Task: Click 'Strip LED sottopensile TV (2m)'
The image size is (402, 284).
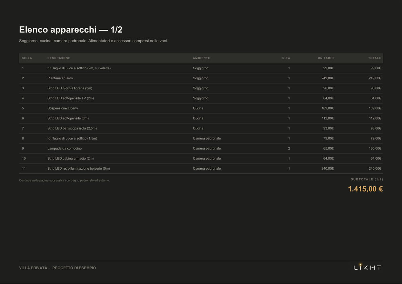Action: click(x=71, y=98)
